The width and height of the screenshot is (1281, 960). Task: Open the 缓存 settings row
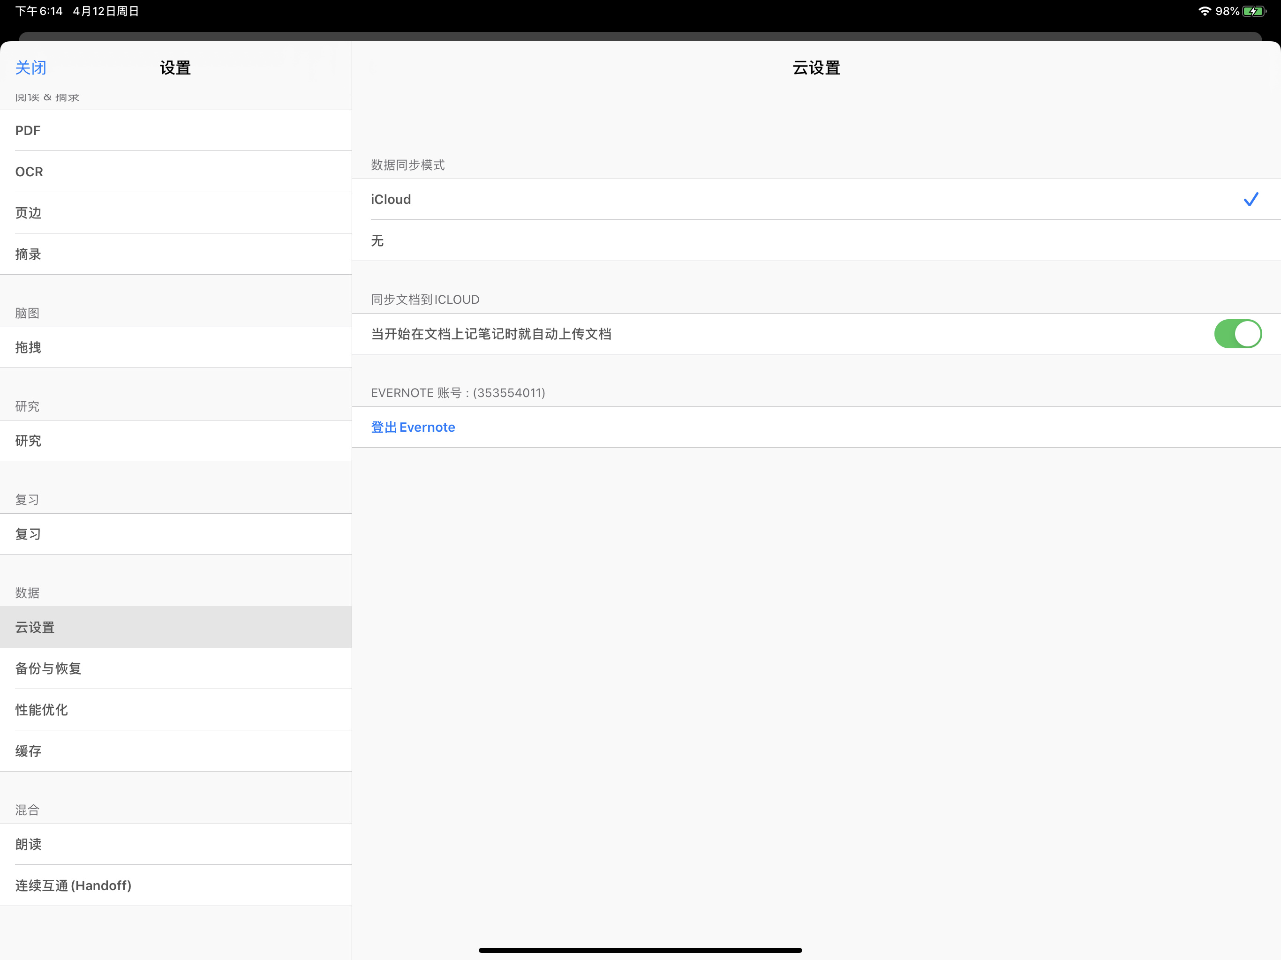tap(175, 750)
